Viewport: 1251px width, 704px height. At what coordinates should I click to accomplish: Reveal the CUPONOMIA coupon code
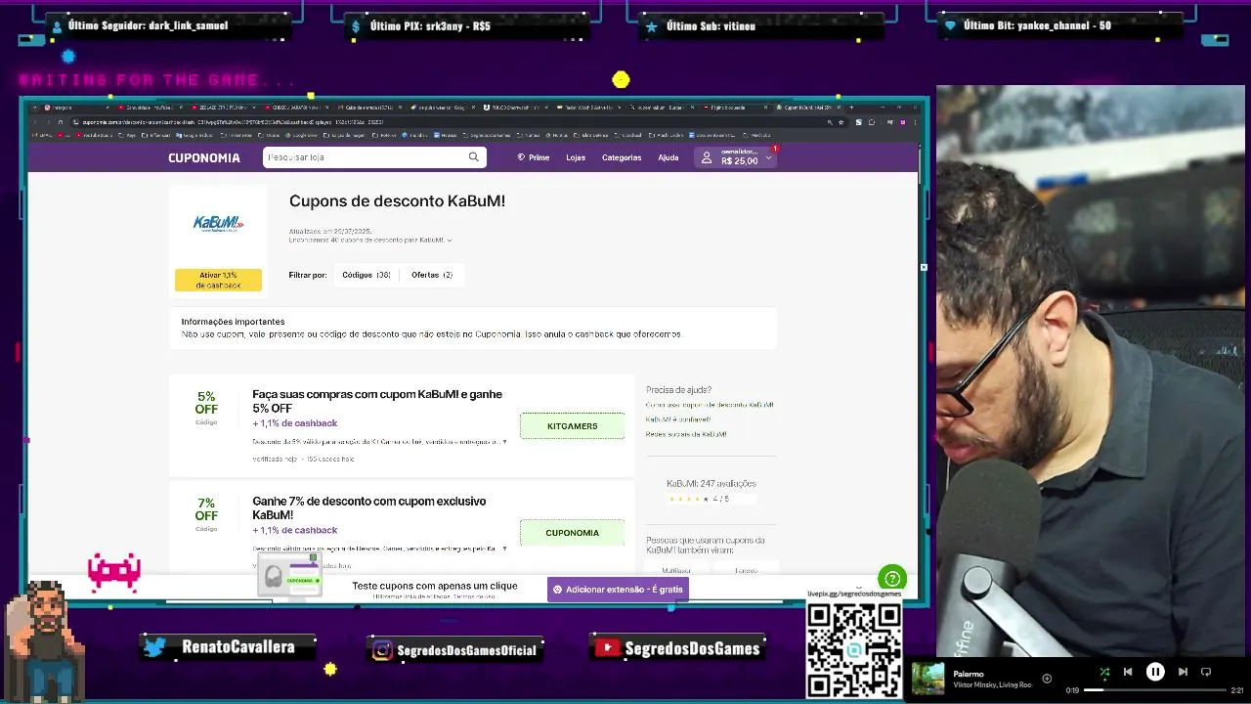click(572, 533)
